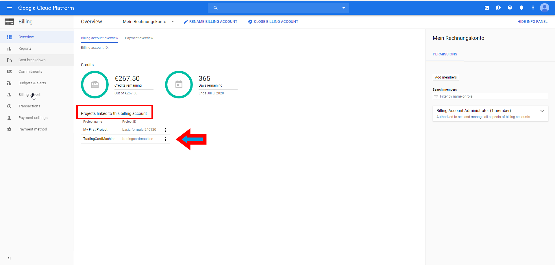Click HIDE INFO PANEL
Viewport: 555px width, 265px height.
532,22
